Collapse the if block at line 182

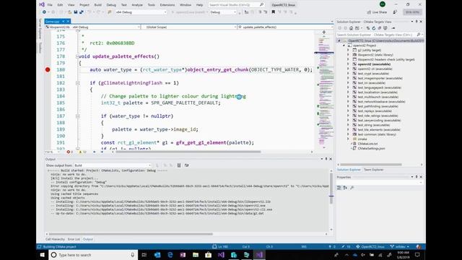point(78,83)
